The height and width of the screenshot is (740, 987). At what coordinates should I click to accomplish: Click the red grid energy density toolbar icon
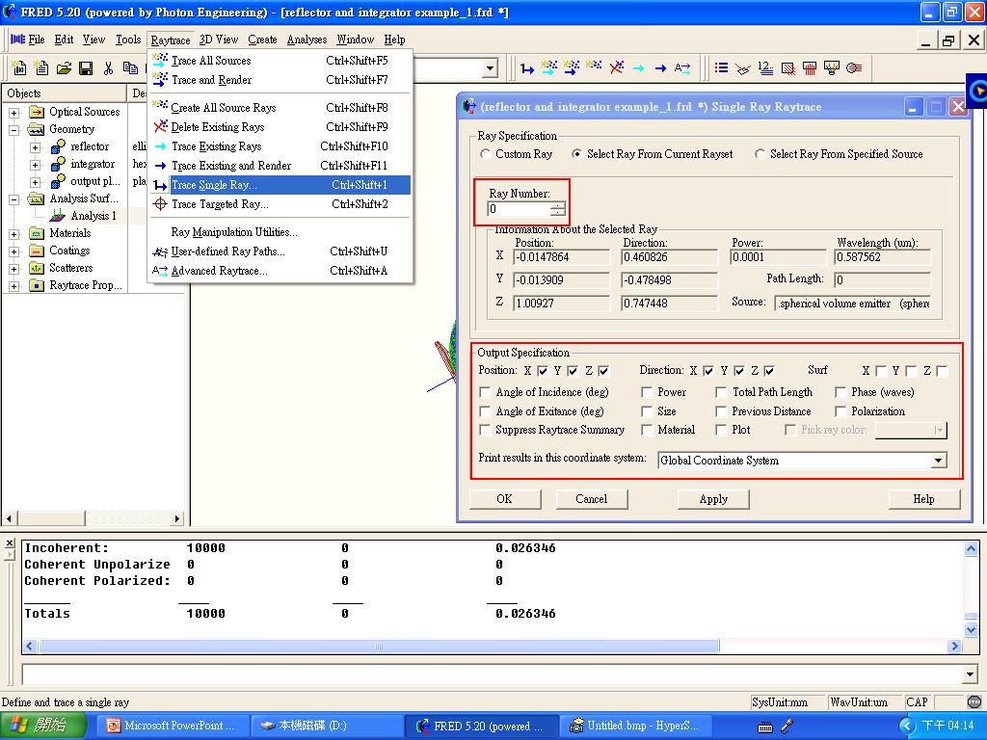tap(810, 68)
